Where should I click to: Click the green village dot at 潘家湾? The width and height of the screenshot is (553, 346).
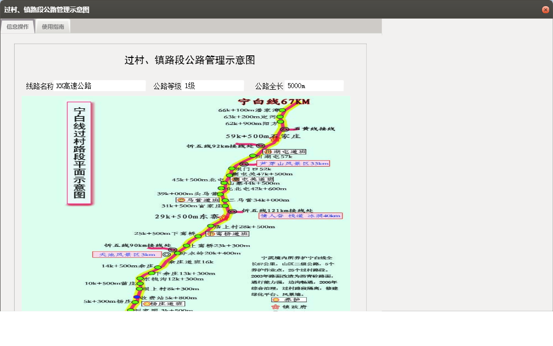click(x=282, y=110)
